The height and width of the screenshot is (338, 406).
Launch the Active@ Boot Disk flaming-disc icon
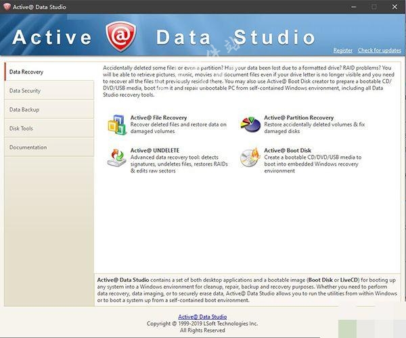pos(250,158)
